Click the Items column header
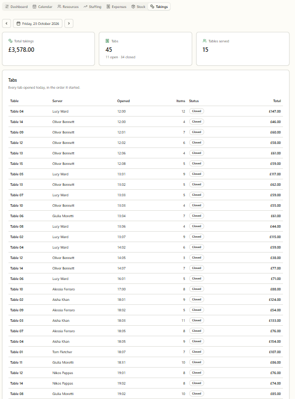The width and height of the screenshot is (295, 399). click(x=181, y=101)
